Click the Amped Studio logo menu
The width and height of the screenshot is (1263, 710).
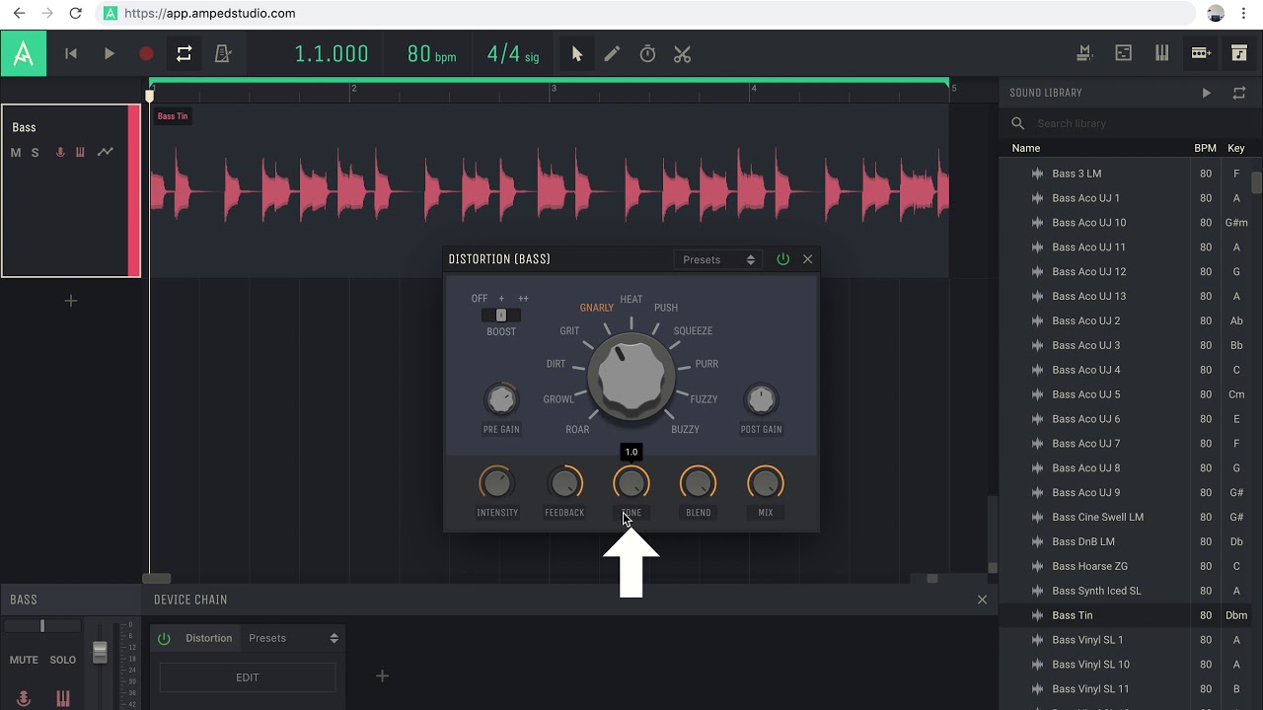(24, 53)
